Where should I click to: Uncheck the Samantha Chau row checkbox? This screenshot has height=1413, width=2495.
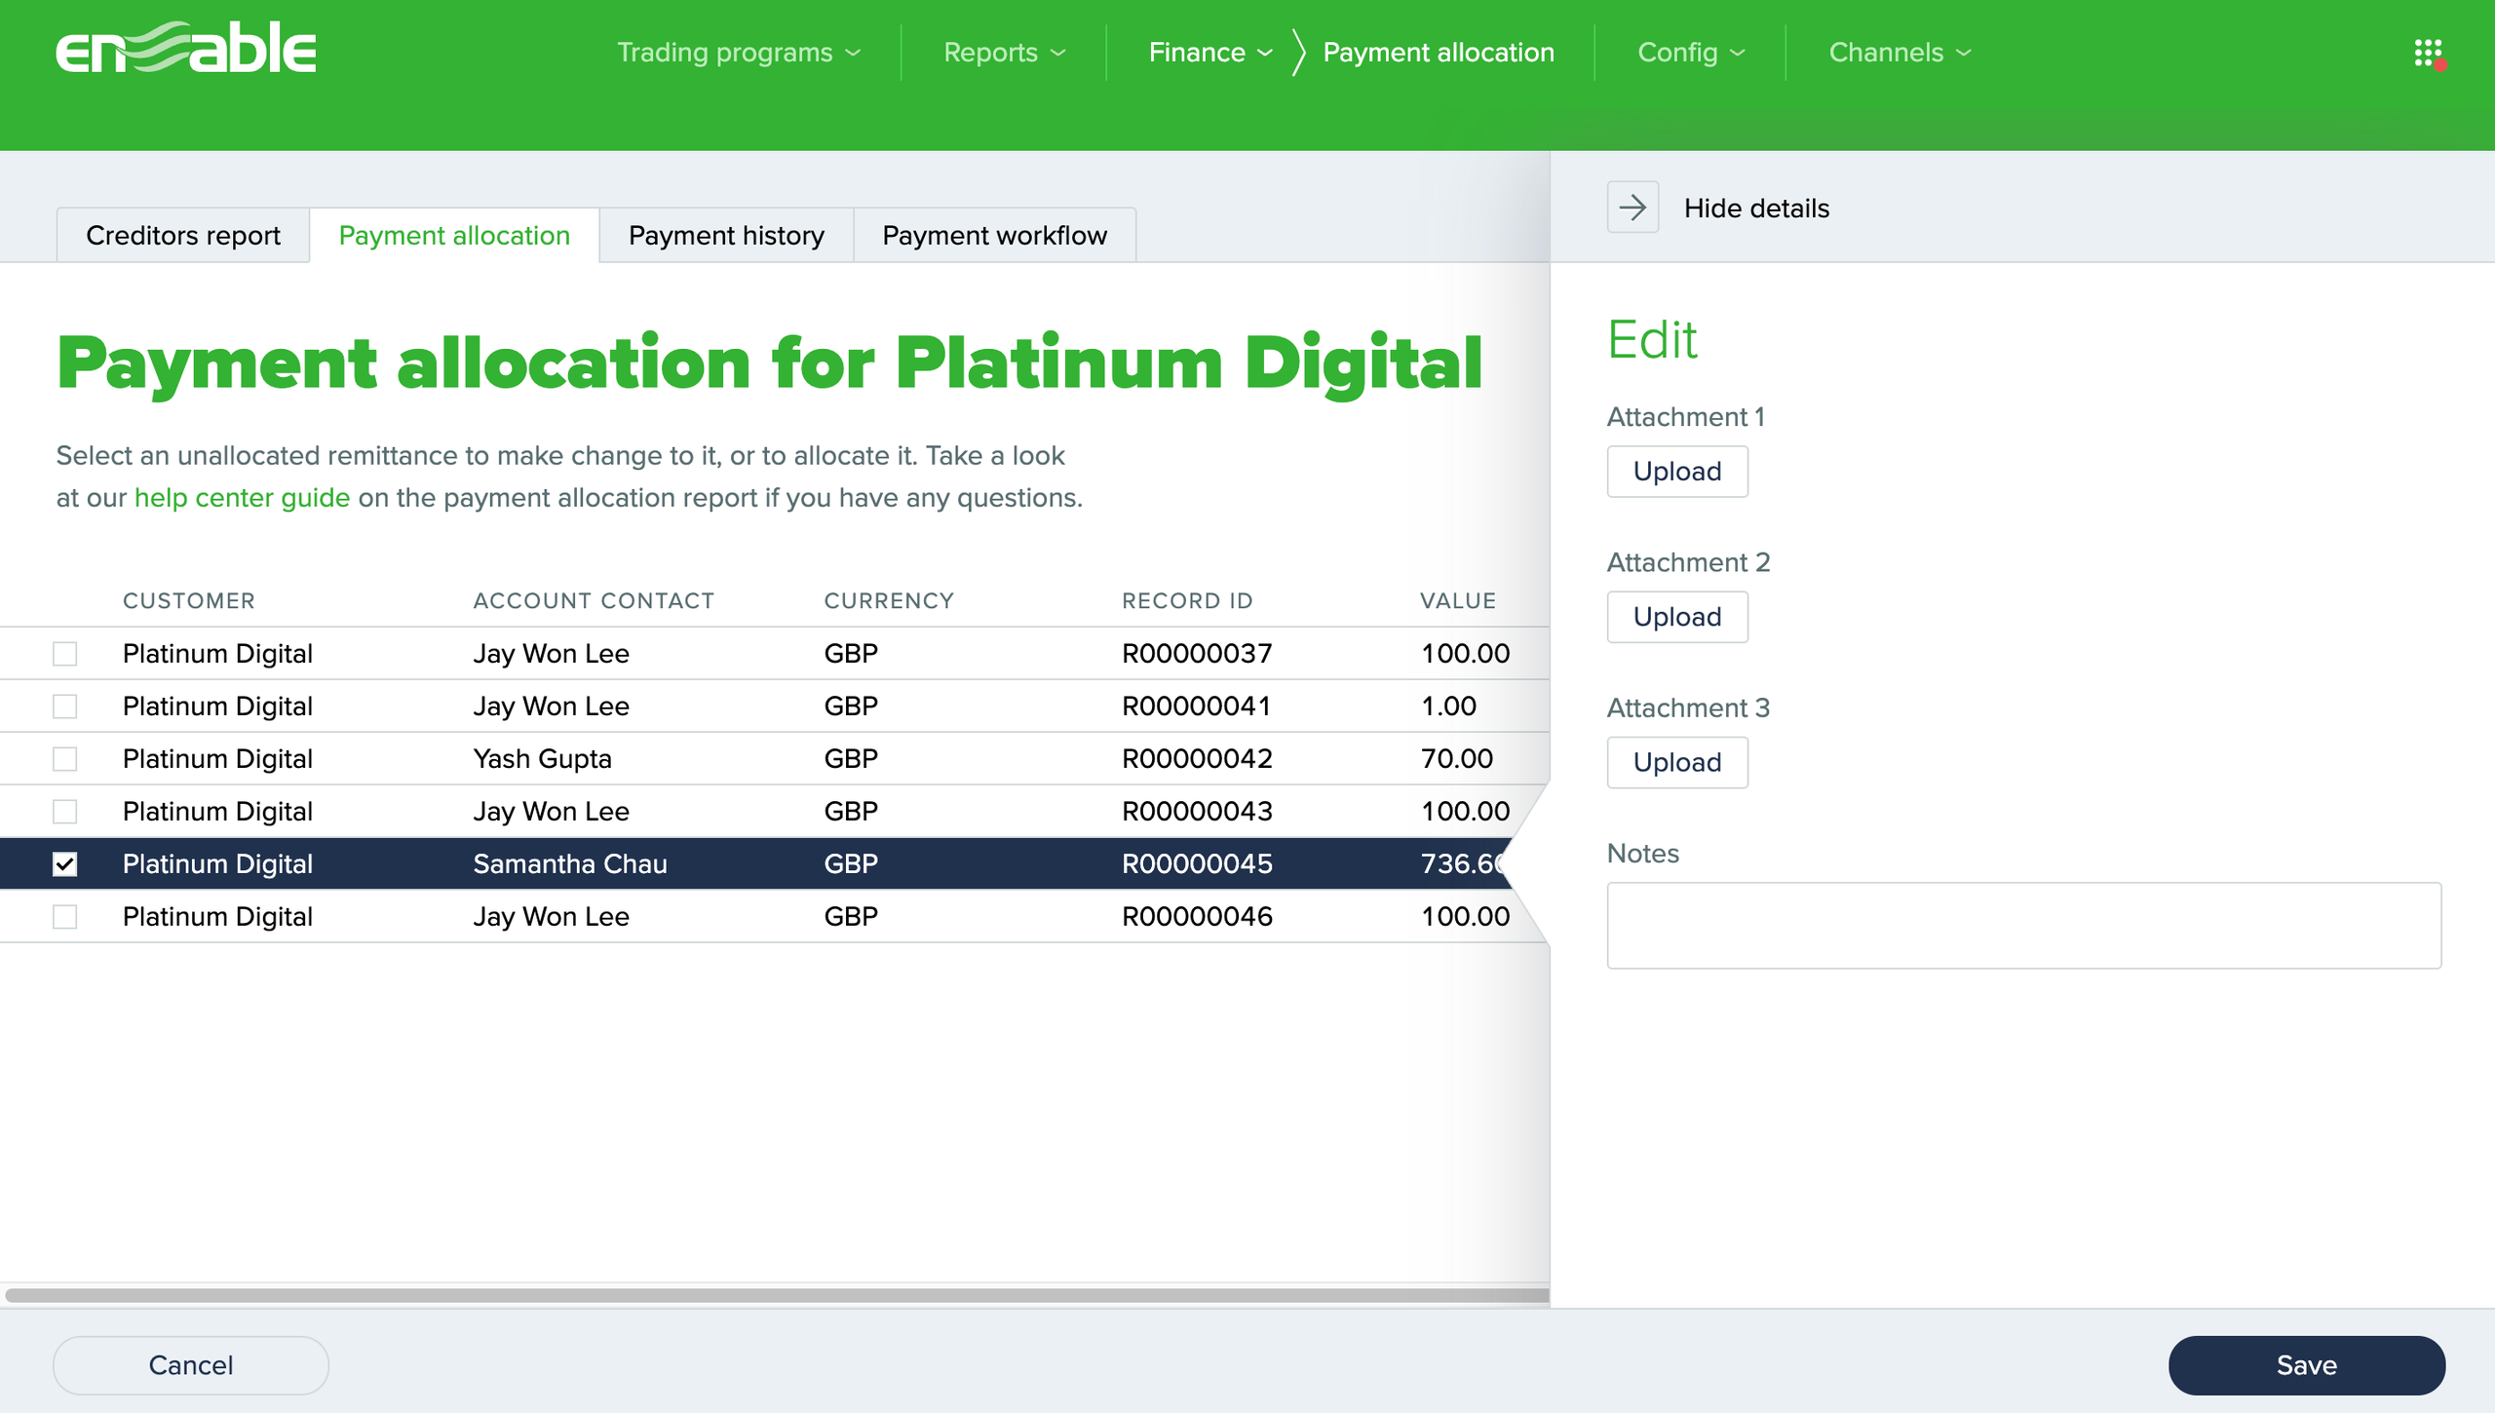pos(64,864)
